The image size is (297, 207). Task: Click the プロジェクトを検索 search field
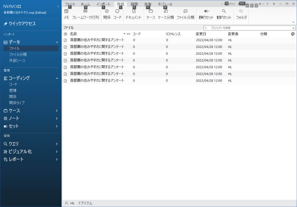[x=249, y=28]
